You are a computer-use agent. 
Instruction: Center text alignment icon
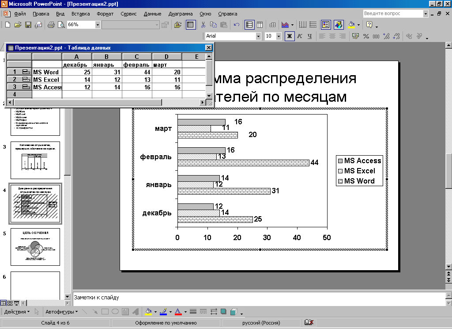[x=332, y=36]
